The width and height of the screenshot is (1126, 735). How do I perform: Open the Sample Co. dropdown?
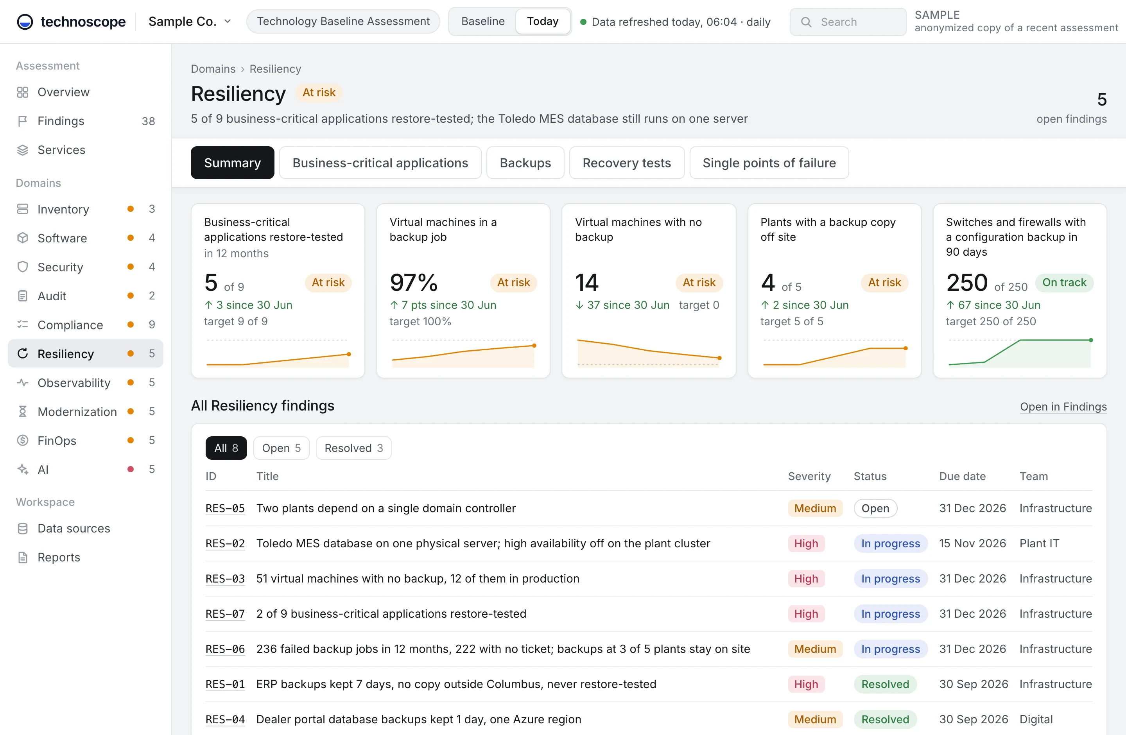(190, 22)
